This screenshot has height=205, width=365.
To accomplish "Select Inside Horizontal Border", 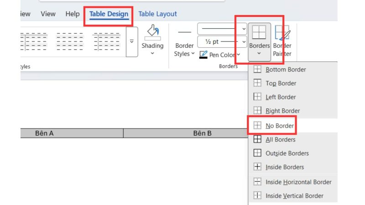I will pyautogui.click(x=293, y=182).
